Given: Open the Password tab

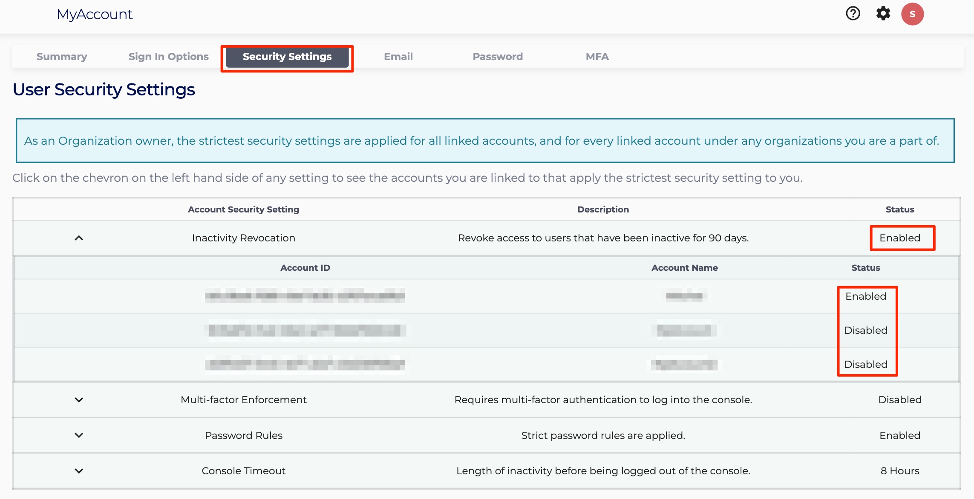Looking at the screenshot, I should (497, 57).
